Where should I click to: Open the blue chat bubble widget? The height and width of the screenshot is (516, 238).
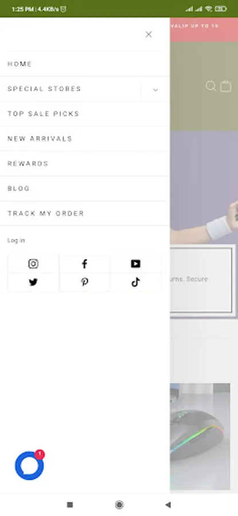click(29, 466)
